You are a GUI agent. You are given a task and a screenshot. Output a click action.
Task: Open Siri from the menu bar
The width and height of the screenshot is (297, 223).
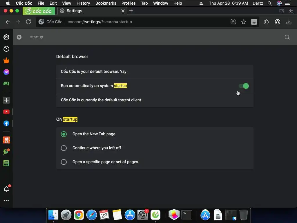(279, 3)
